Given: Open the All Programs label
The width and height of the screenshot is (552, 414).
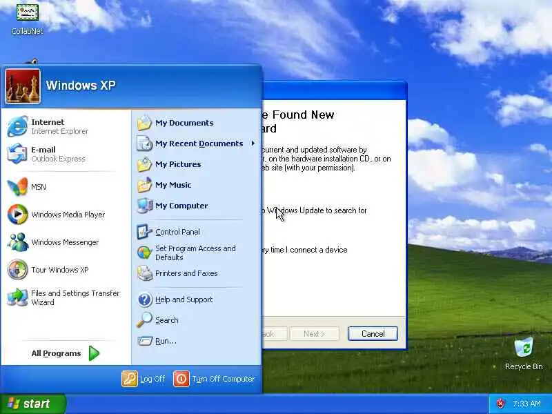Looking at the screenshot, I should tap(56, 353).
